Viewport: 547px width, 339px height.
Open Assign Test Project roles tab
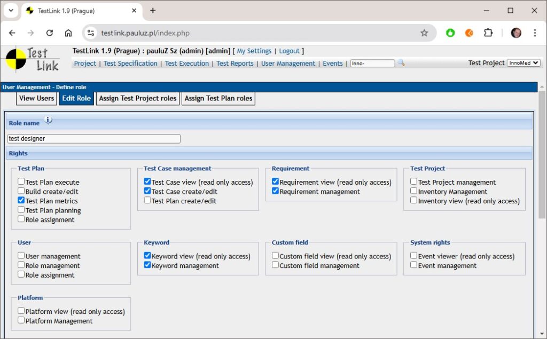(x=137, y=98)
